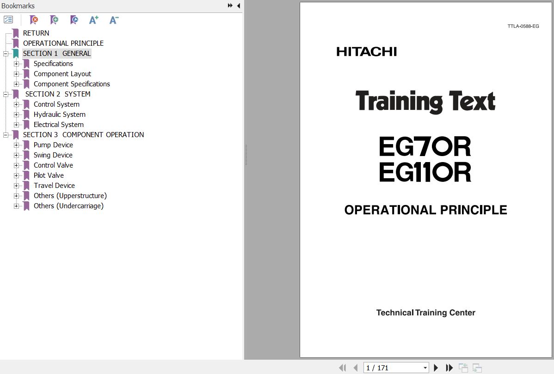Screen dimensions: 554x374
Task: Open the Hydraulic System bookmark
Action: (x=59, y=115)
